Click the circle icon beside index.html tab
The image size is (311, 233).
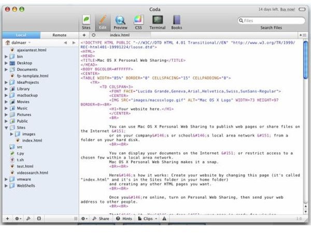coord(94,35)
